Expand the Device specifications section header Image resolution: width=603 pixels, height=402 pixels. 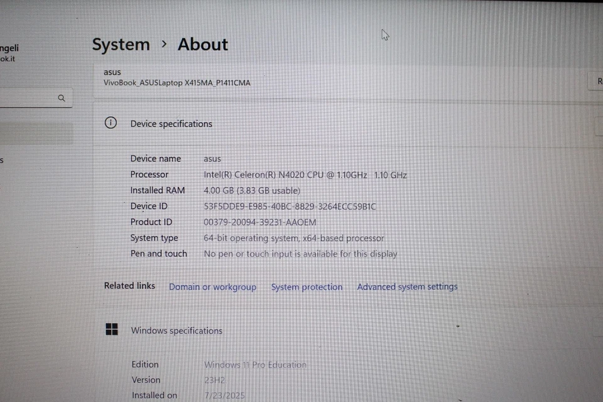[347, 124]
